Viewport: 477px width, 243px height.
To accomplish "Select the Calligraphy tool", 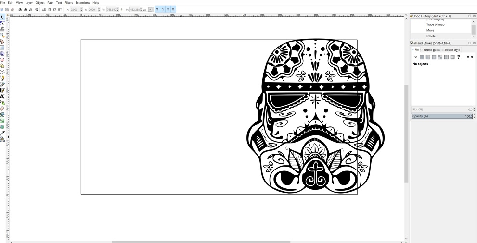I will tap(2, 90).
